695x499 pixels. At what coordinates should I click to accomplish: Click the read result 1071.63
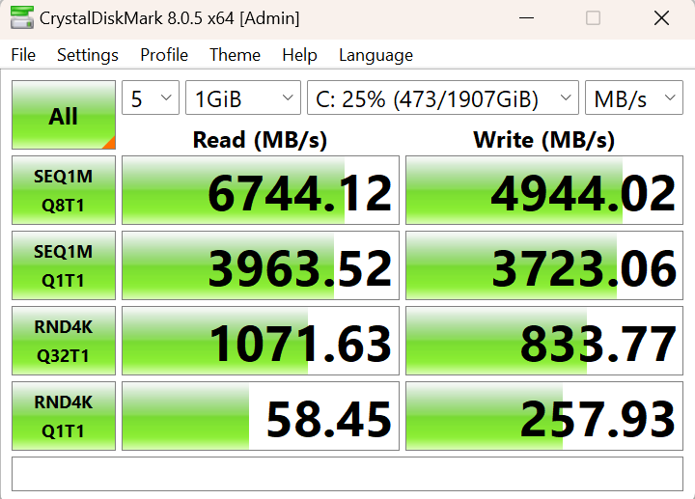pos(261,341)
